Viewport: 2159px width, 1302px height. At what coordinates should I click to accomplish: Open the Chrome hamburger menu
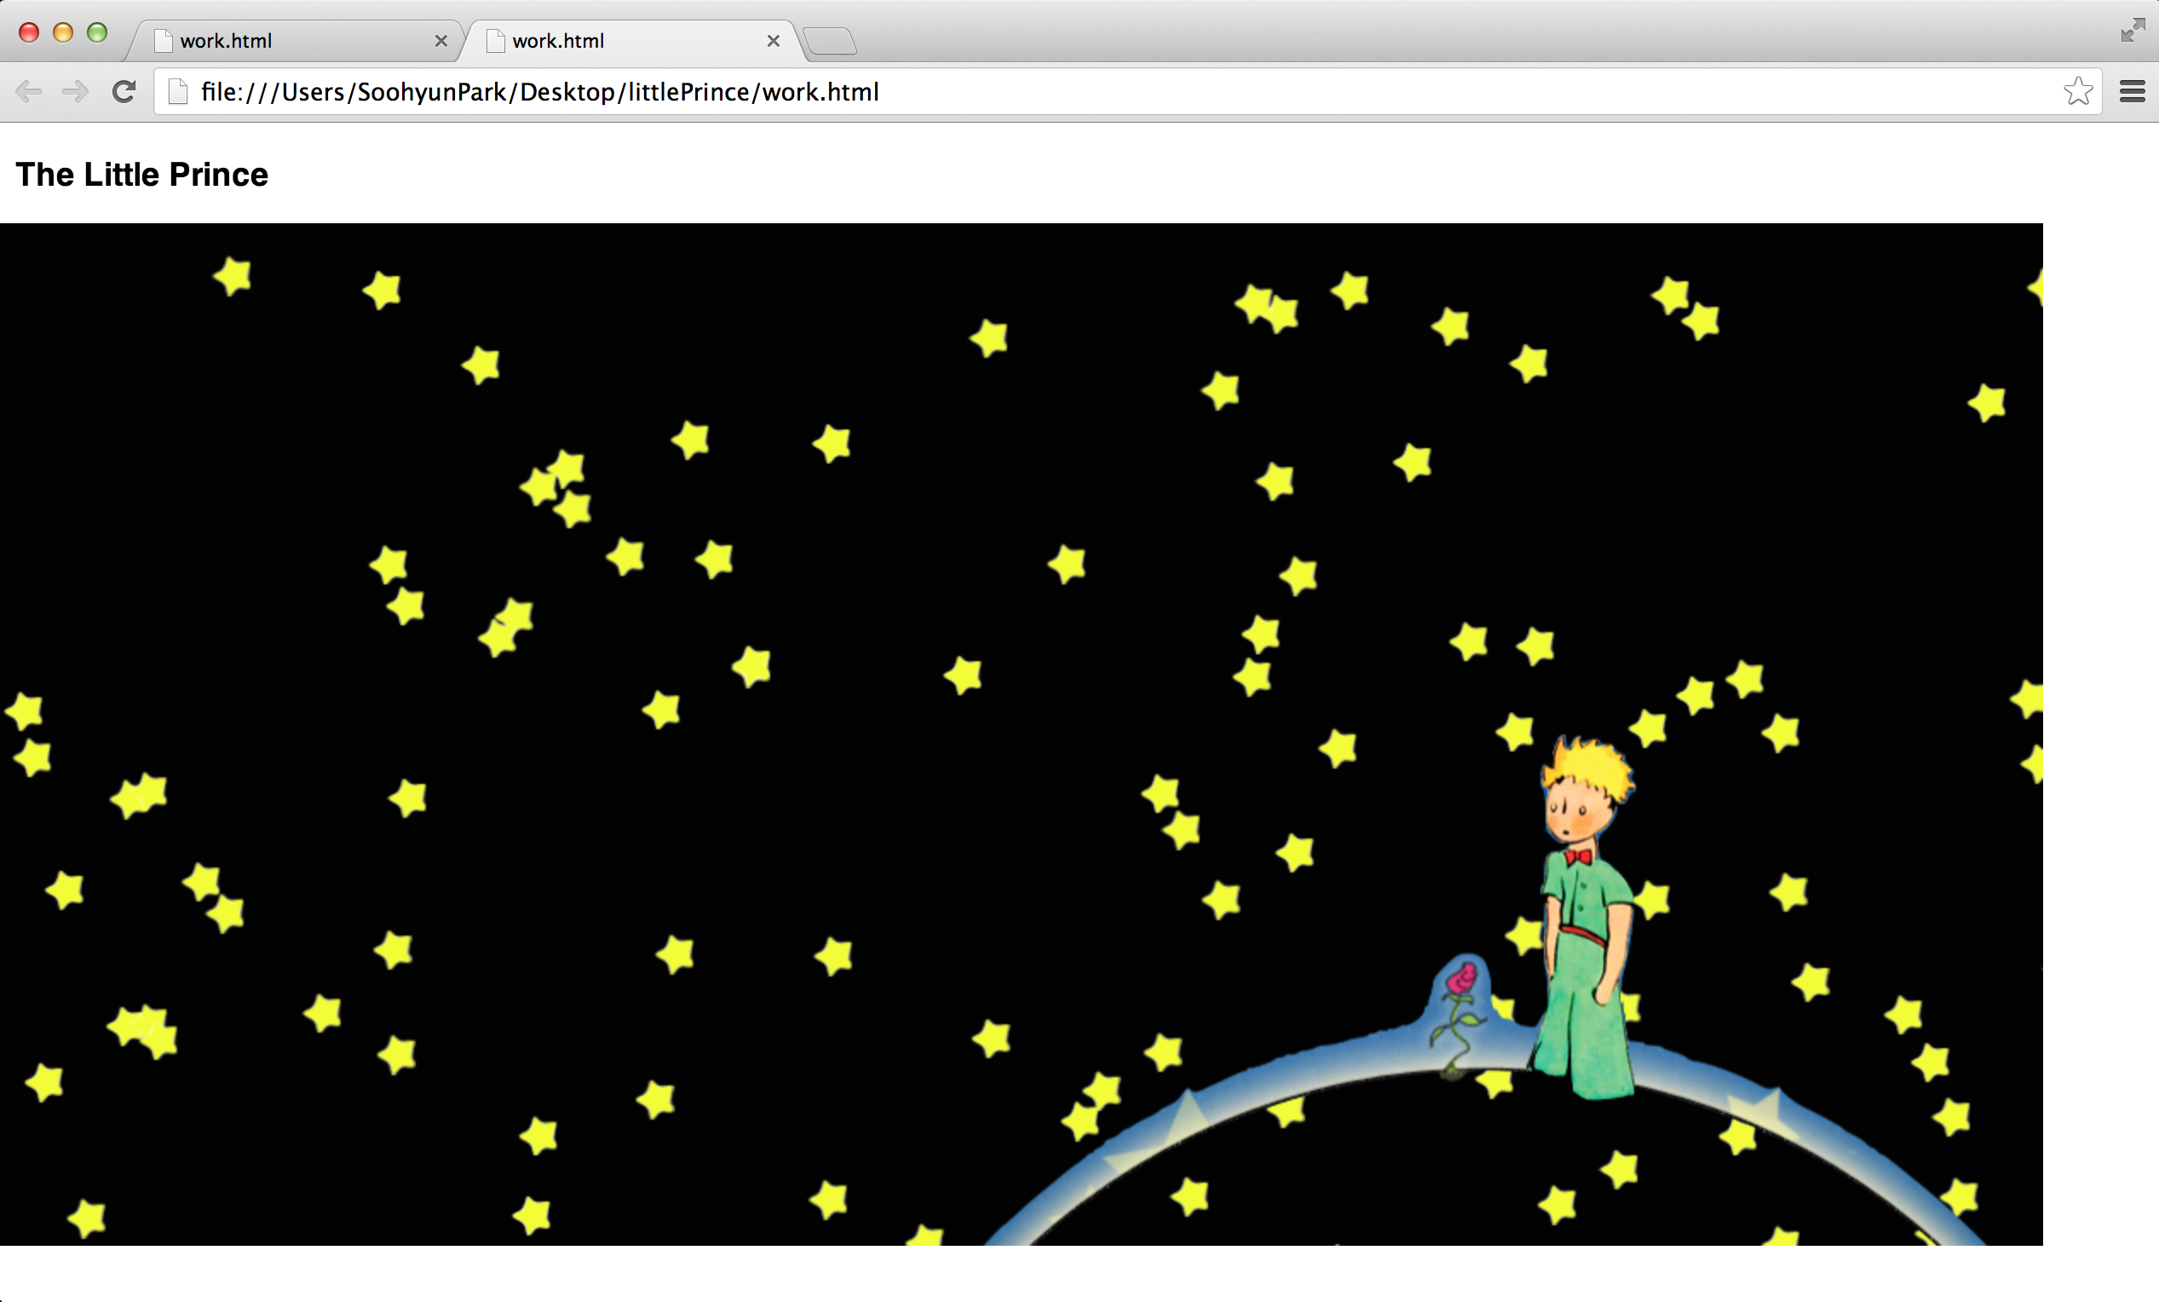[2132, 91]
